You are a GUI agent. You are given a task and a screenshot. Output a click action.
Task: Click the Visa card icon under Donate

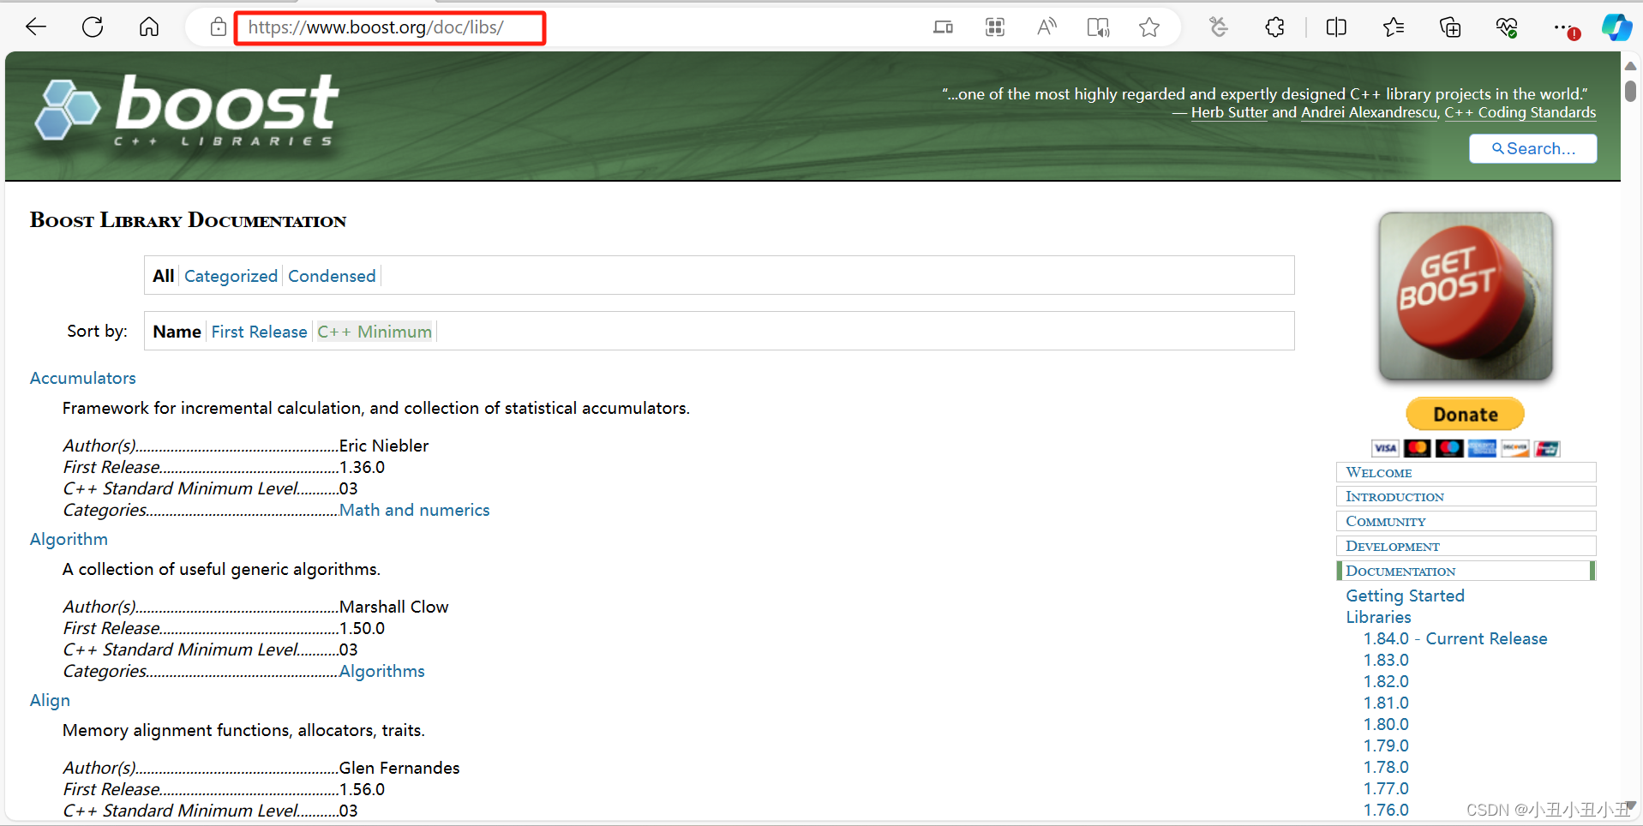(x=1385, y=448)
